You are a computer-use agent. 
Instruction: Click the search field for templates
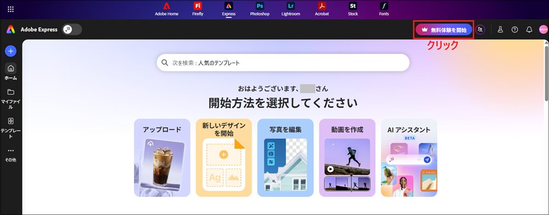(x=283, y=63)
